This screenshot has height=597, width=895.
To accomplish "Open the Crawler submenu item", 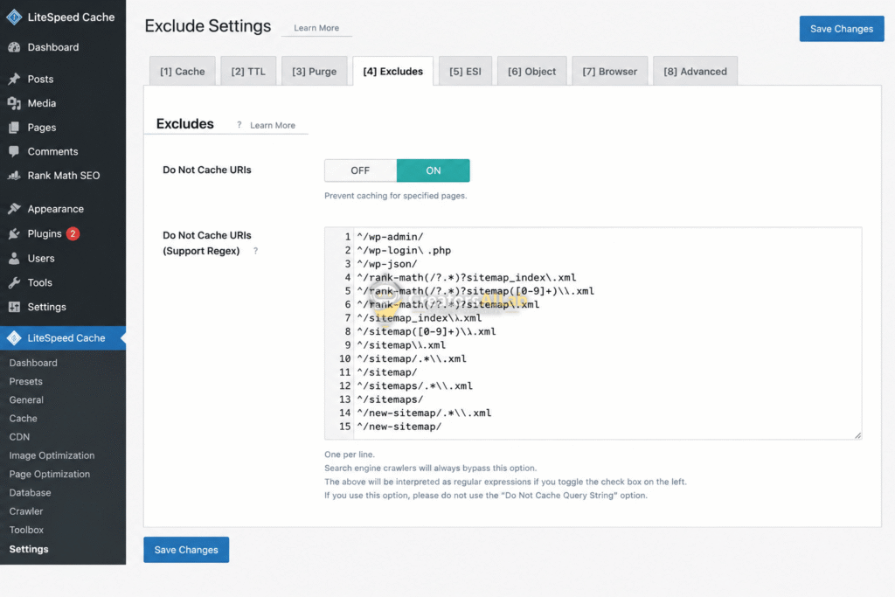I will pyautogui.click(x=25, y=511).
